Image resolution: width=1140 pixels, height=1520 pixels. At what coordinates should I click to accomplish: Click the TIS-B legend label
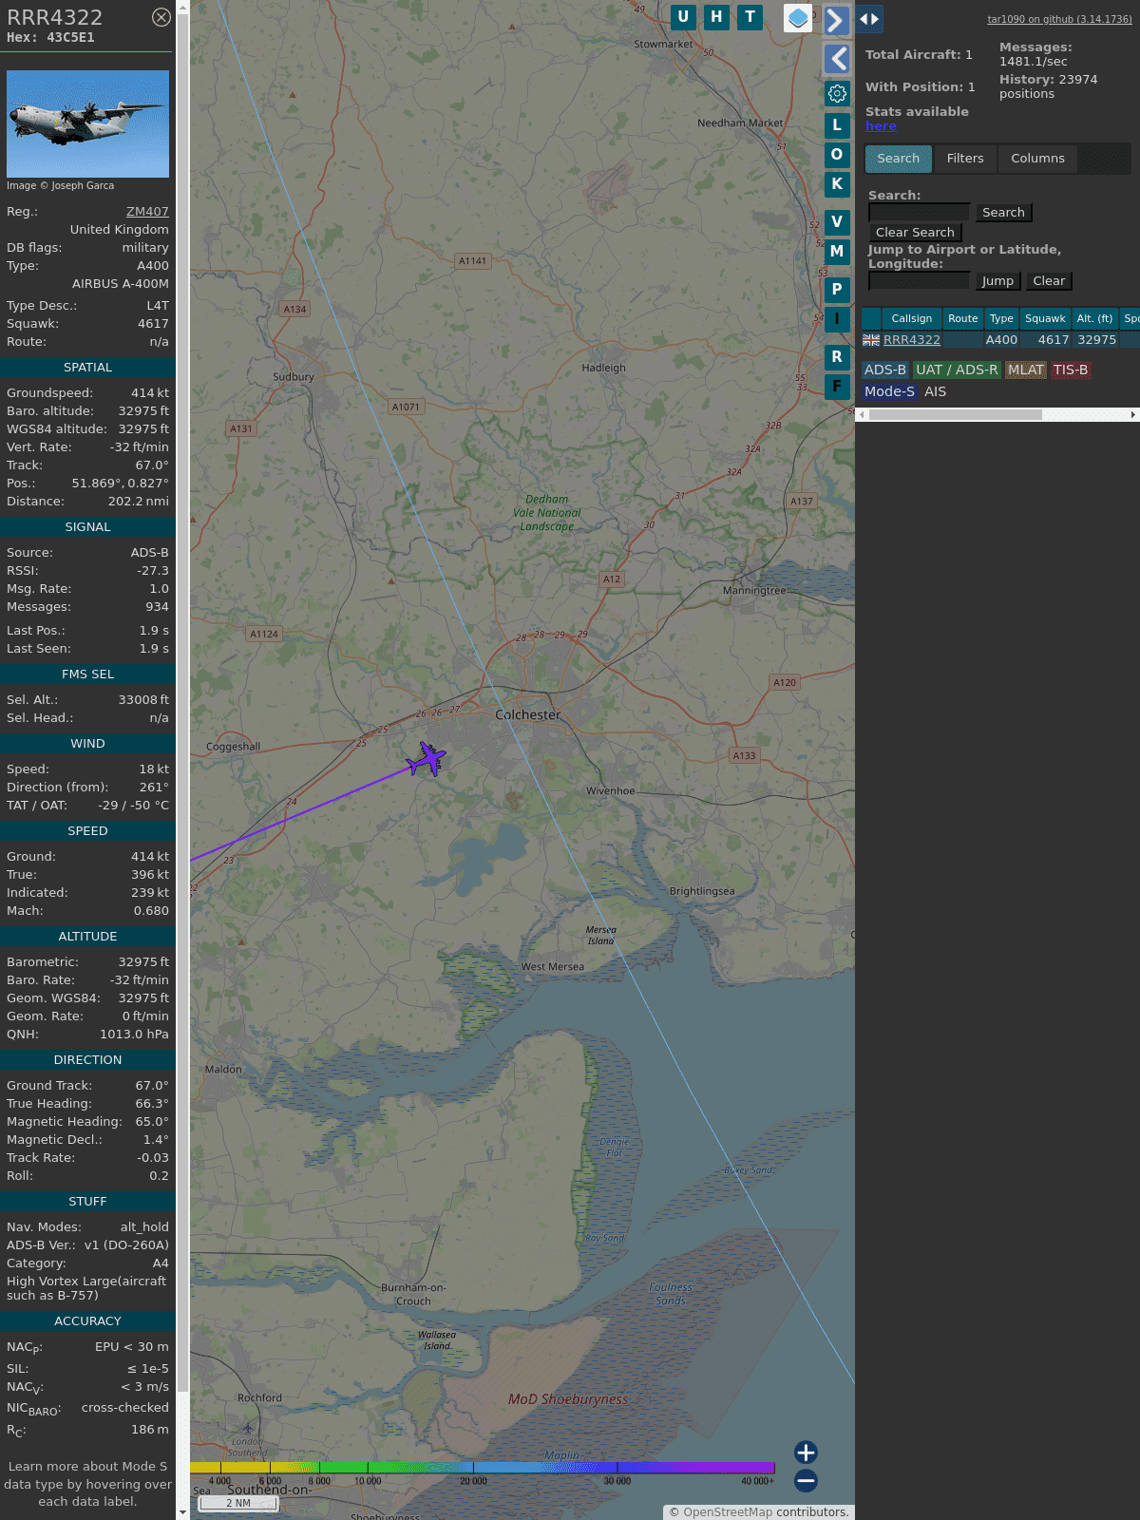coord(1071,370)
